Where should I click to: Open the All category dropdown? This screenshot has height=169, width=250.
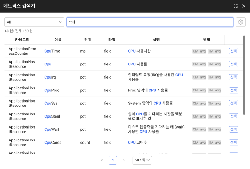pos(34,22)
